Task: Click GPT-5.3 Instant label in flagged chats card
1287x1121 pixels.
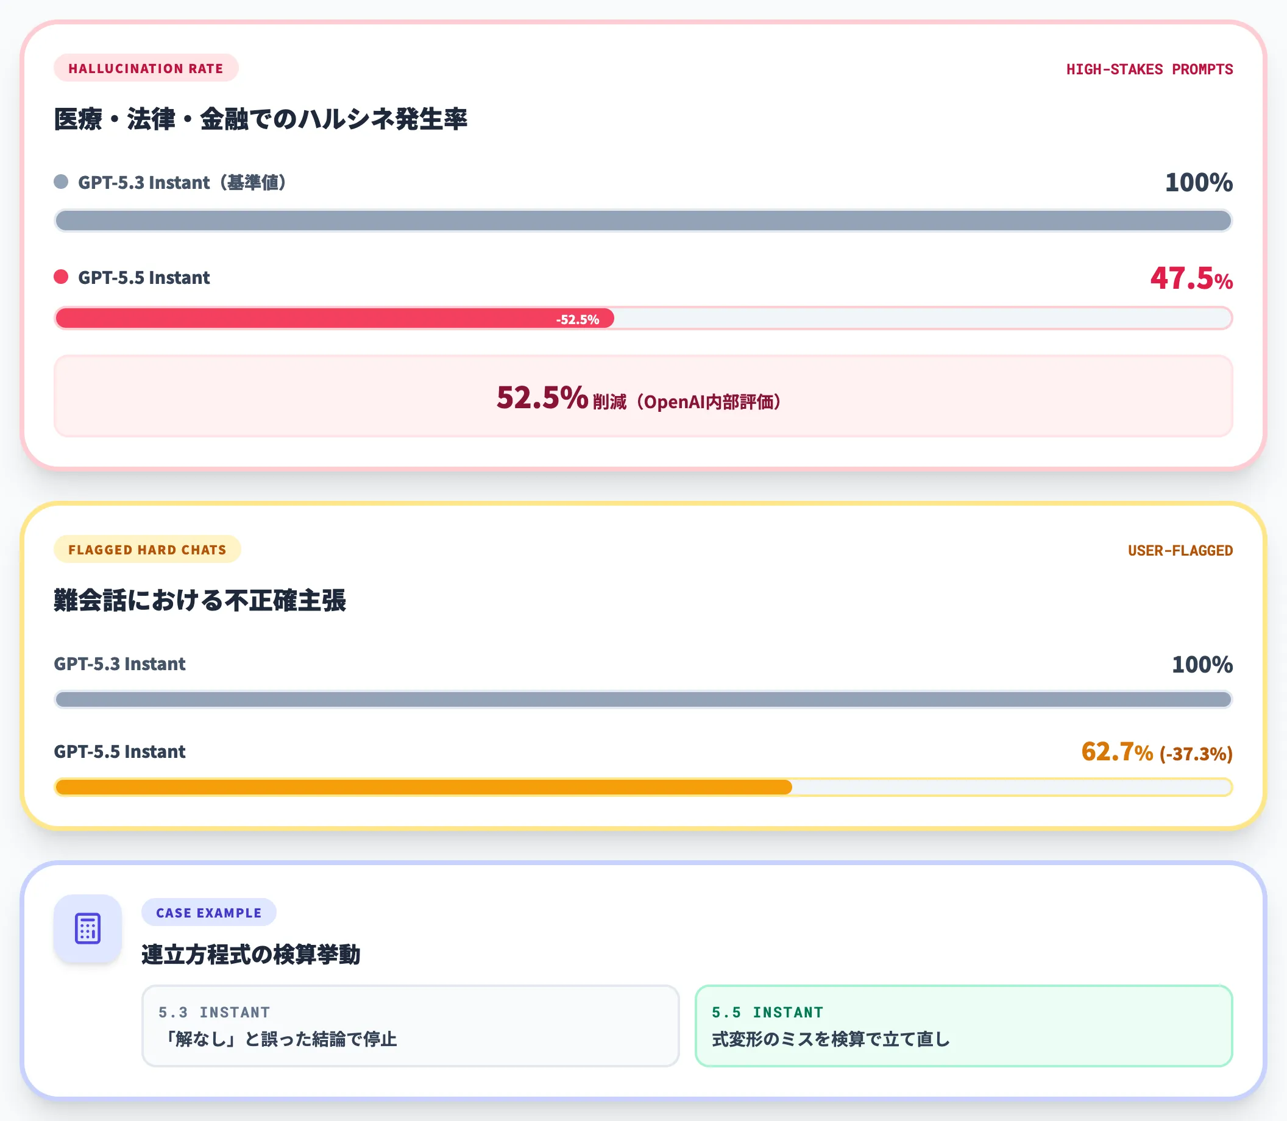Action: coord(119,663)
